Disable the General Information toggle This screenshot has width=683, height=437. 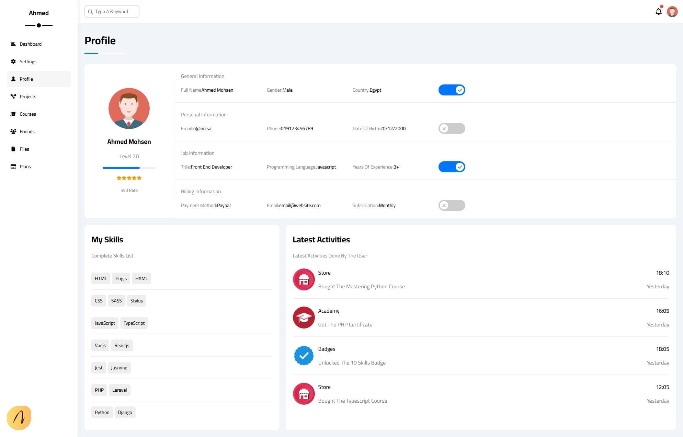(x=452, y=90)
